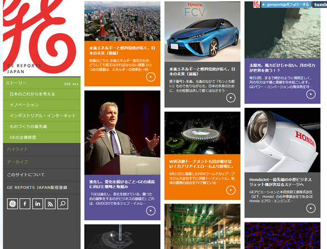Click excerpt text starting 原子番号1‐水素

click(x=202, y=86)
